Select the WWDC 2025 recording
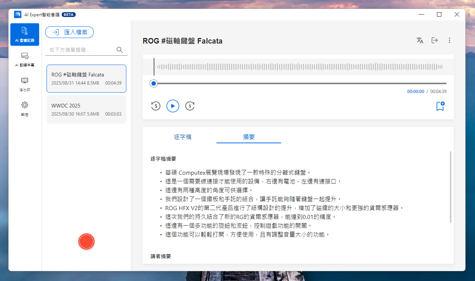This screenshot has width=475, height=281. (x=86, y=110)
